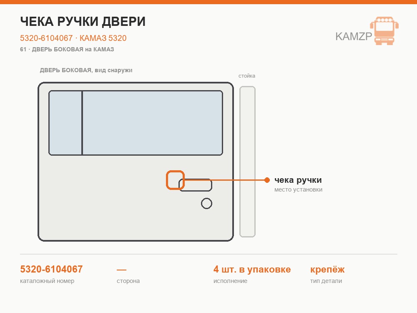Viewport: 417px width, 313px height.
Task: Click the large door window pane
Action: click(x=153, y=123)
